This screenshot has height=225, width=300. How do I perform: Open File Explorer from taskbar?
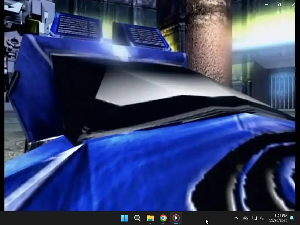[150, 218]
